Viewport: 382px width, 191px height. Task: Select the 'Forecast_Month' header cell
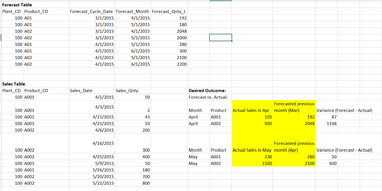click(133, 11)
